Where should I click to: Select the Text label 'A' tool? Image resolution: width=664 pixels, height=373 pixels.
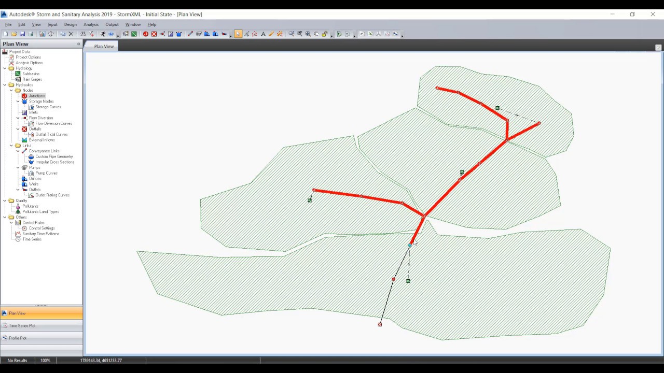[263, 34]
